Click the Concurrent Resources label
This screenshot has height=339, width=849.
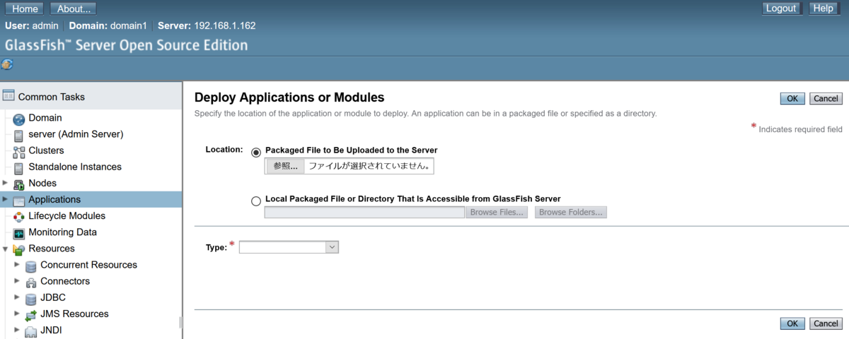point(89,265)
